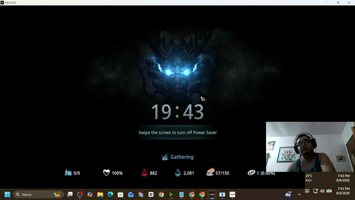Screen dimensions: 355x200
Task: Click the 57/150 bag capacity value
Action: pos(222,173)
